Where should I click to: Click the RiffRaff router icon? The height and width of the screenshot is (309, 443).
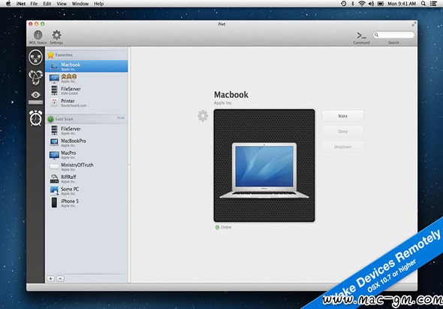(x=54, y=179)
